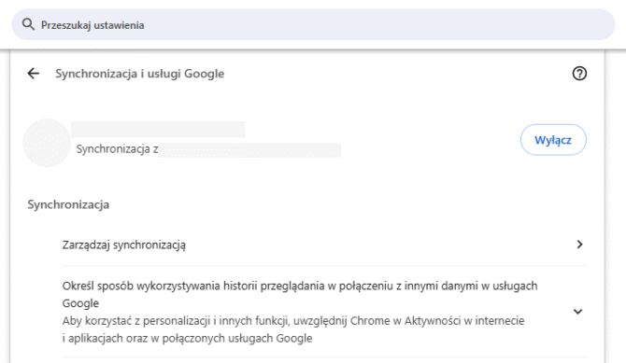Click the Synchronizacja section label
This screenshot has width=626, height=363.
[x=68, y=204]
